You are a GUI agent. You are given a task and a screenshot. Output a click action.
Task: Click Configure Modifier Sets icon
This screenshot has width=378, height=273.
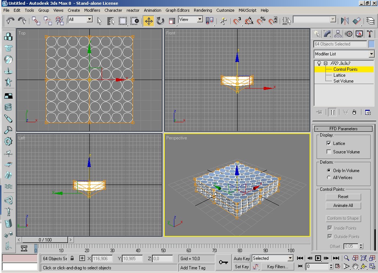point(367,112)
